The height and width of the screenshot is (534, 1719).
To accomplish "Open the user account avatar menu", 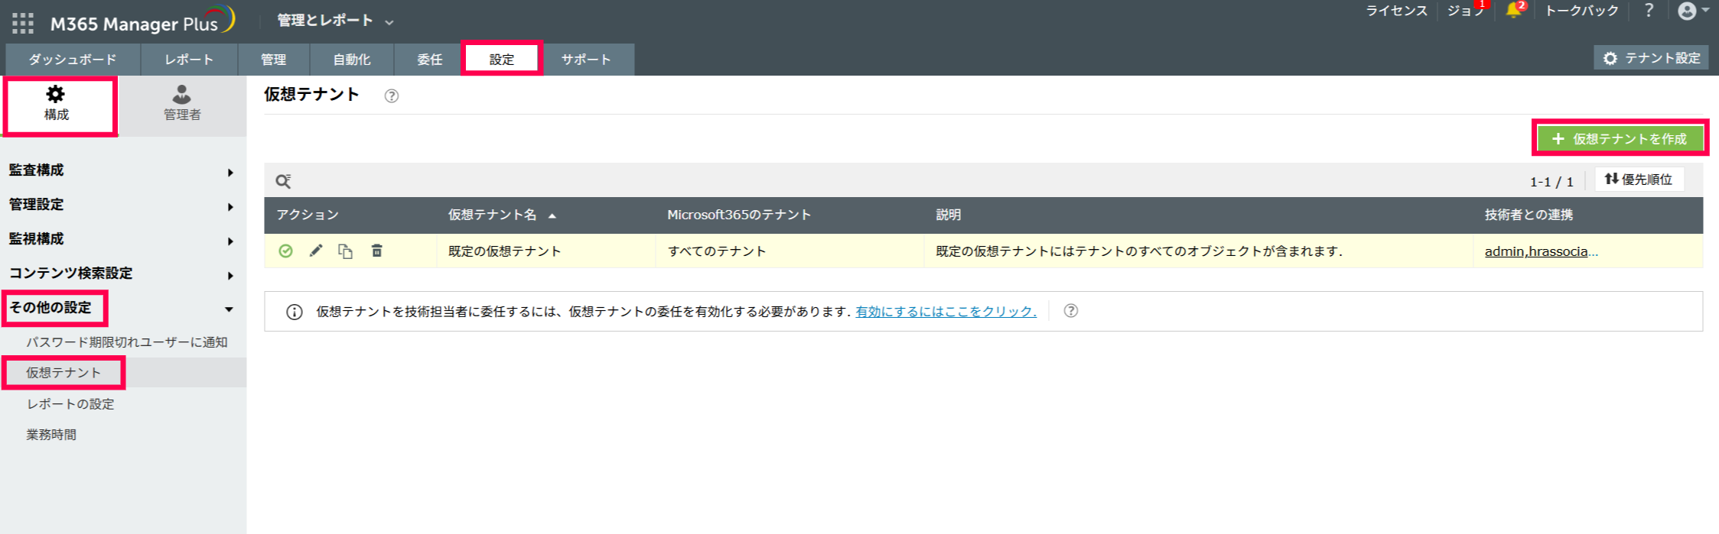I will pyautogui.click(x=1693, y=11).
